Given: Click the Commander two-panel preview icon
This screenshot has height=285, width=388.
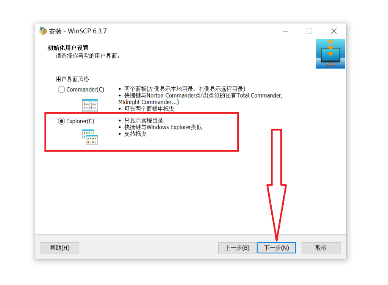Looking at the screenshot, I should tap(90, 105).
